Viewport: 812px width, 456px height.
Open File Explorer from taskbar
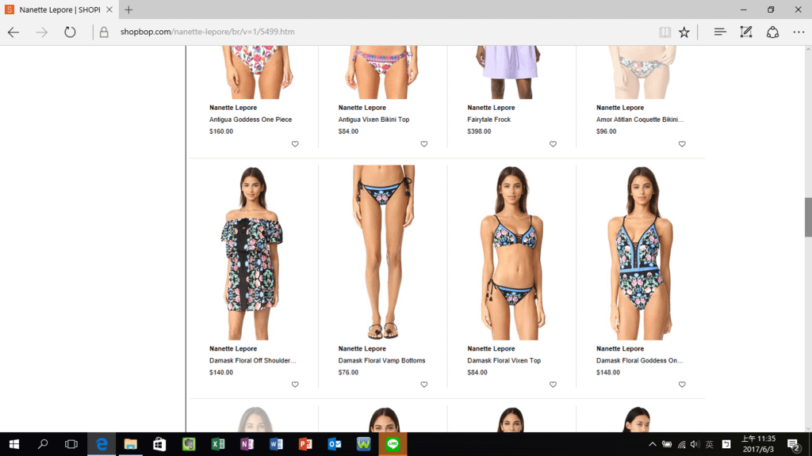pos(131,444)
